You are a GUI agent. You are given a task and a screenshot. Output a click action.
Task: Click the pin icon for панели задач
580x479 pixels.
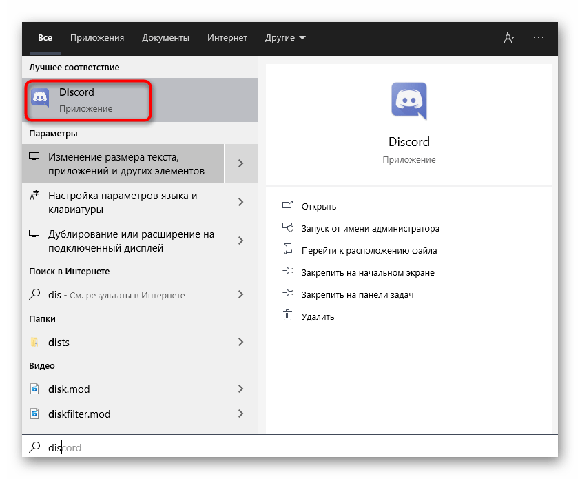click(x=288, y=293)
